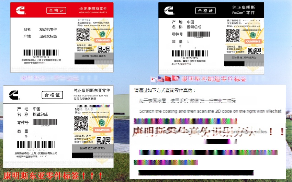Click the large QR code on the East Asia label

pyautogui.click(x=81, y=123)
